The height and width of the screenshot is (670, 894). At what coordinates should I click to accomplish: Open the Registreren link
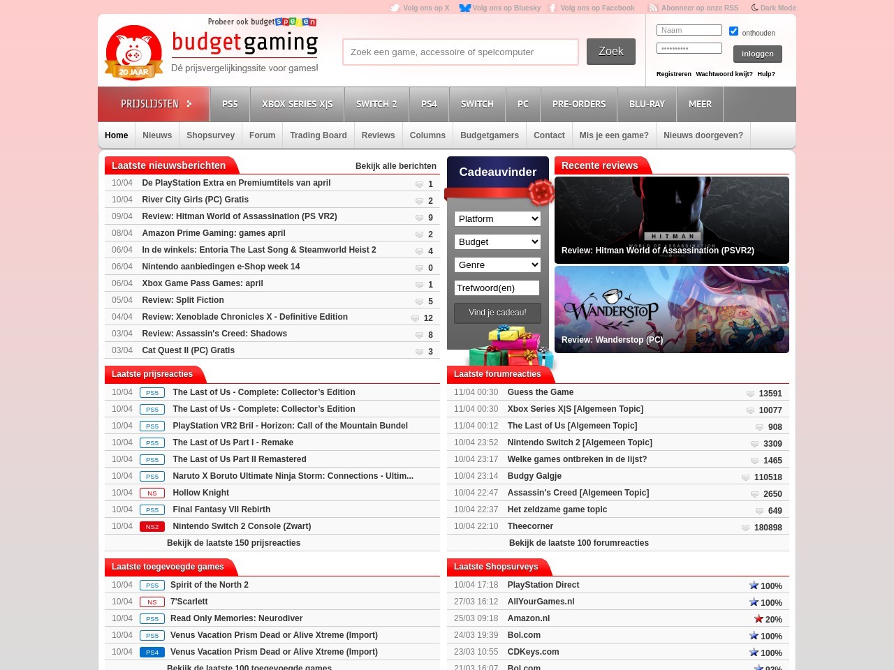tap(674, 74)
